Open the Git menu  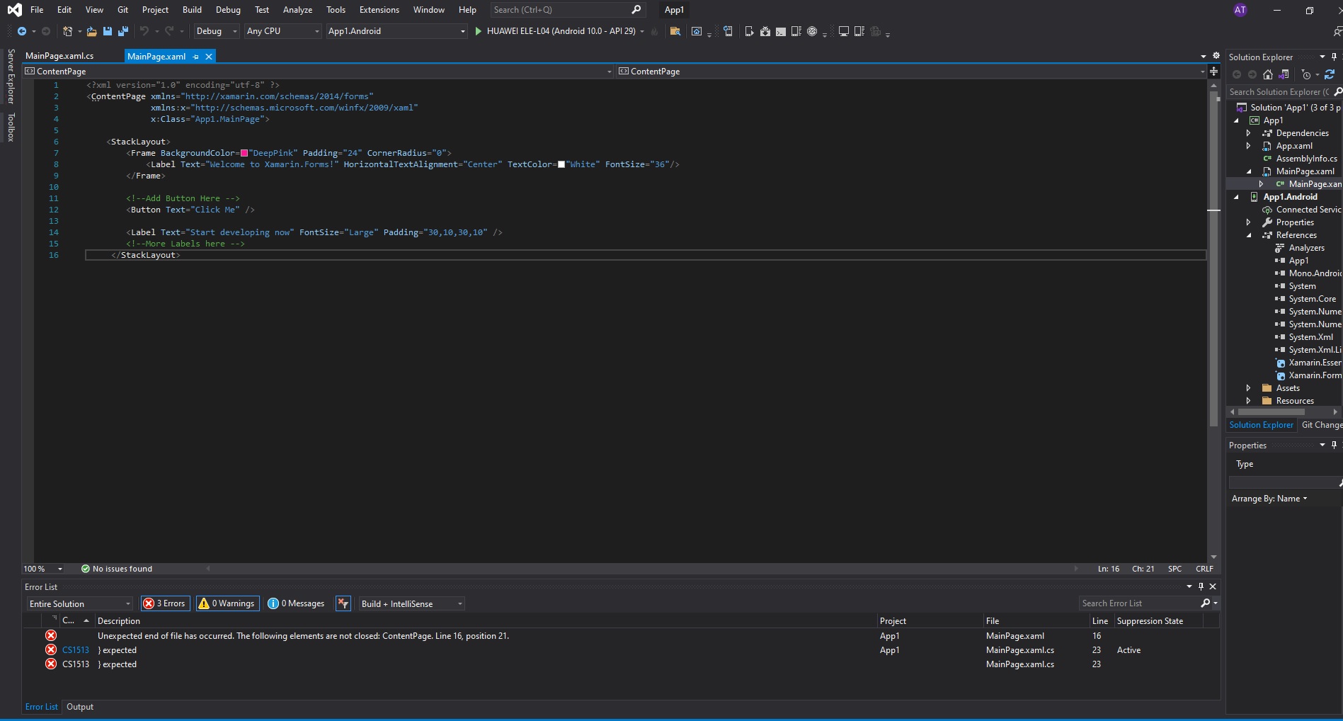[x=122, y=9]
